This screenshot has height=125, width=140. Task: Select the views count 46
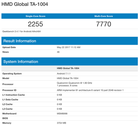[58, 52]
